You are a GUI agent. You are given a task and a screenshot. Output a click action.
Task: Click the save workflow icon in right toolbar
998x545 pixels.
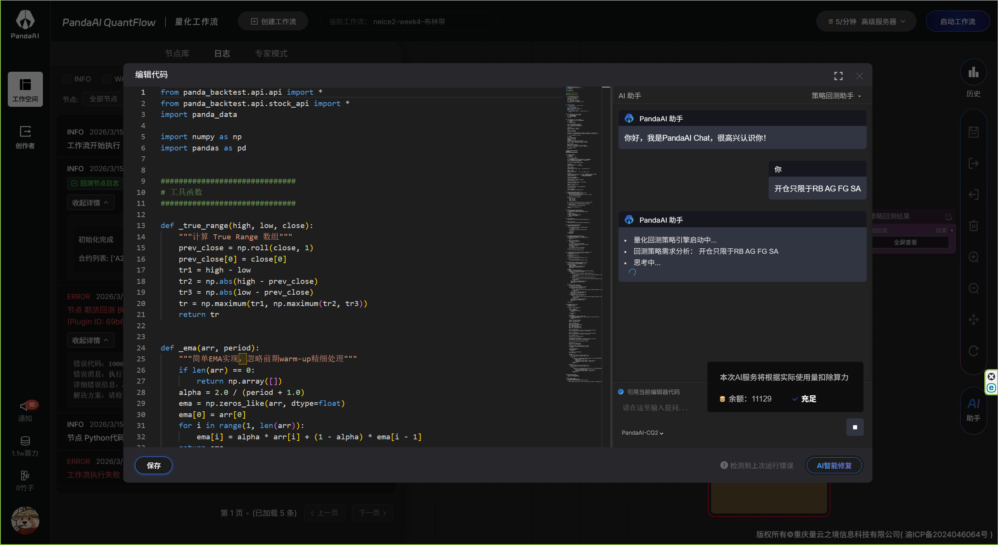[973, 132]
